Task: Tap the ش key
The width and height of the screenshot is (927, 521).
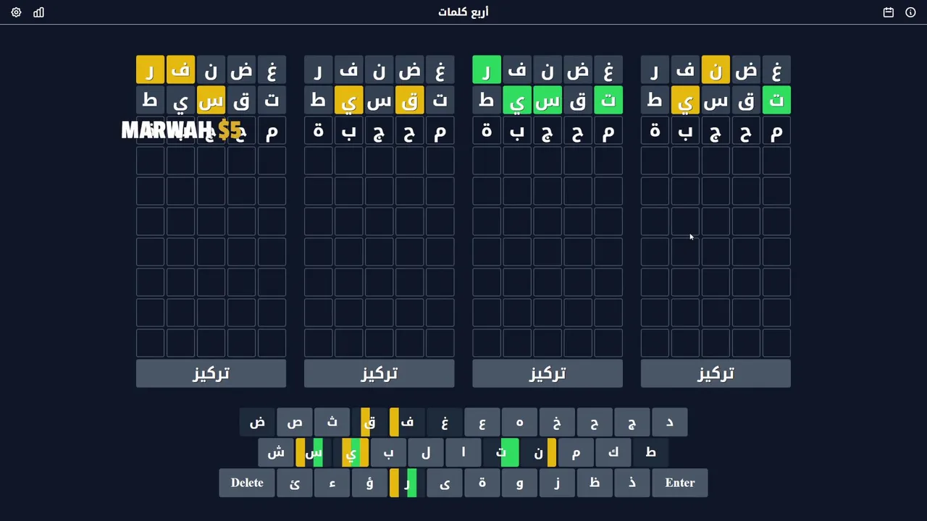Action: pyautogui.click(x=276, y=453)
